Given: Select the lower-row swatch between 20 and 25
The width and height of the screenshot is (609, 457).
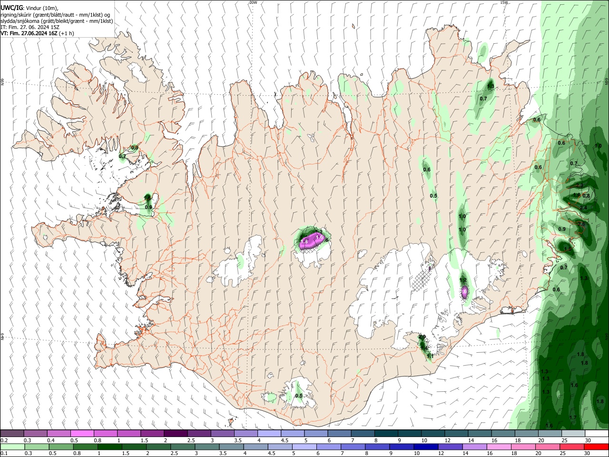Looking at the screenshot, I should tap(548, 447).
